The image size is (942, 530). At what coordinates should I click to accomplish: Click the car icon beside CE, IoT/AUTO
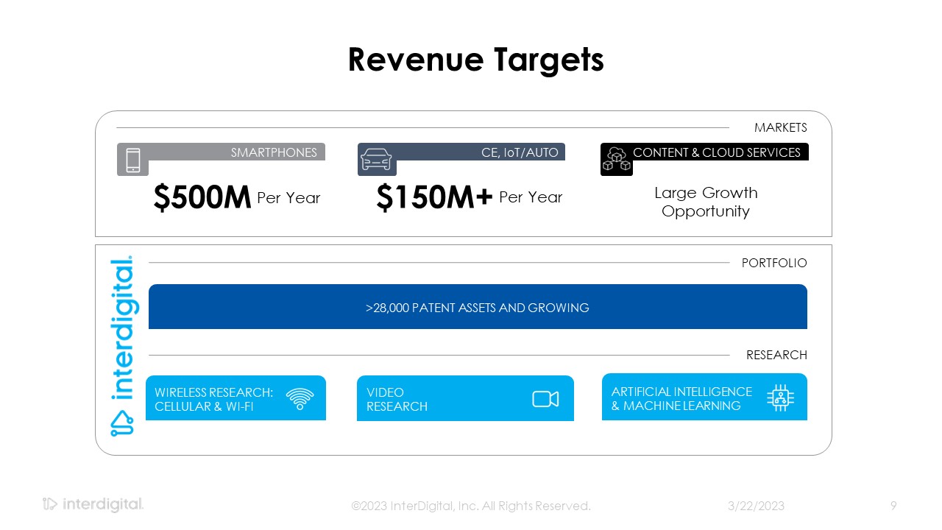[x=377, y=160]
